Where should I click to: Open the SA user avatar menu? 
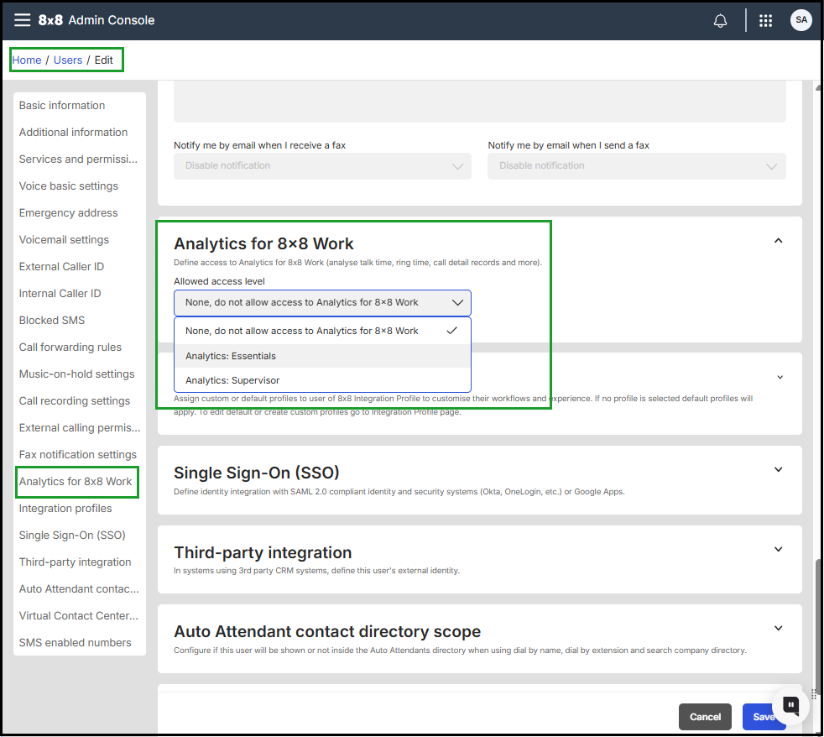[801, 20]
